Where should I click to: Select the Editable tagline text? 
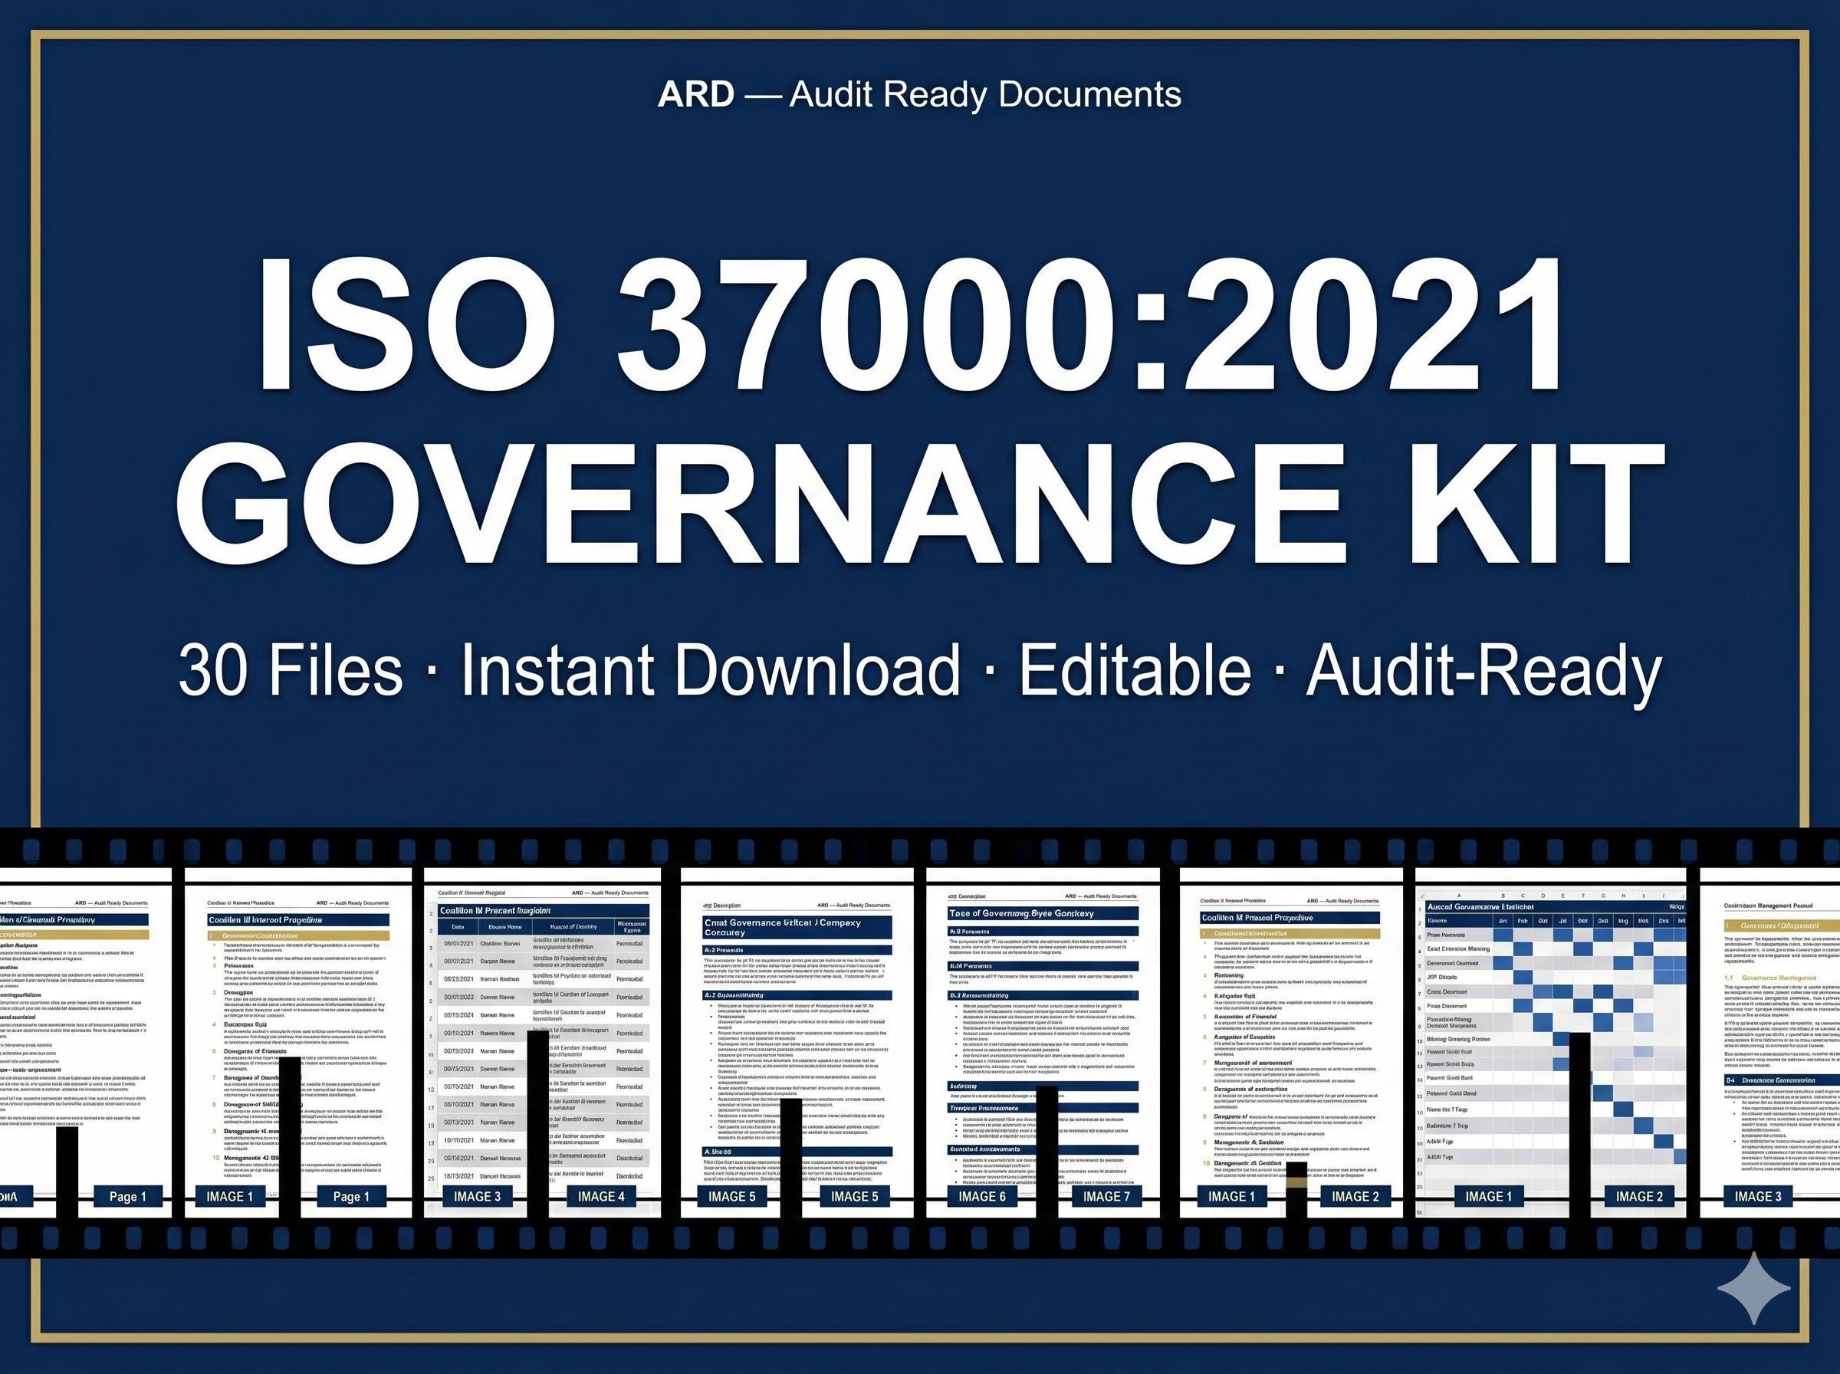(1135, 670)
